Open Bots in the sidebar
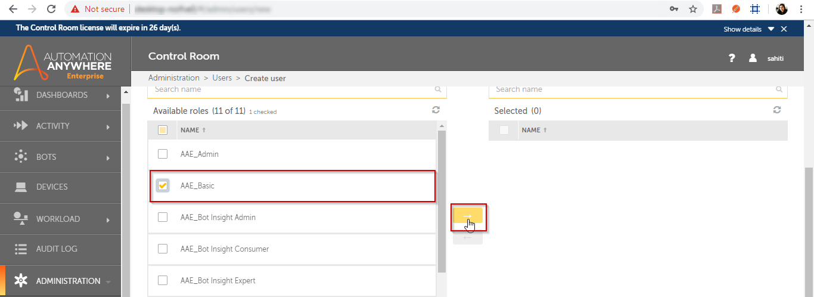 (46, 157)
